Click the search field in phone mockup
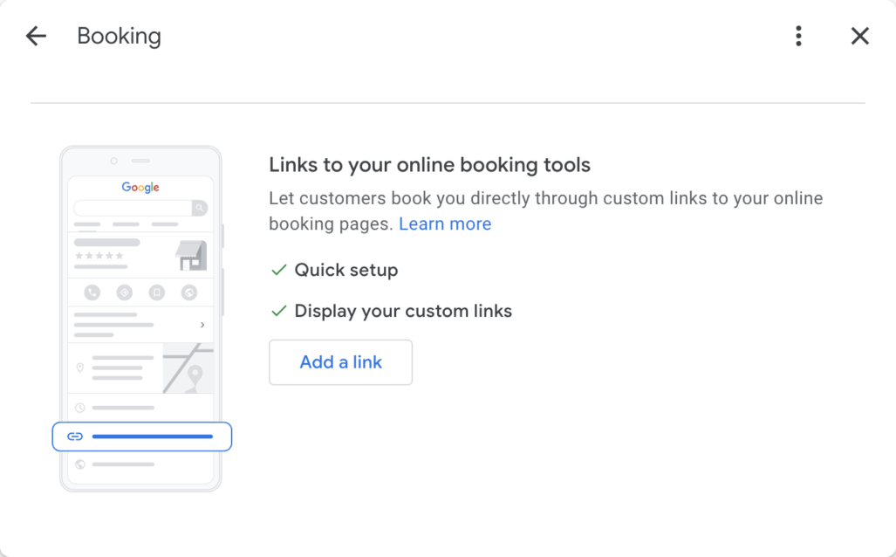The width and height of the screenshot is (896, 557). 133,208
